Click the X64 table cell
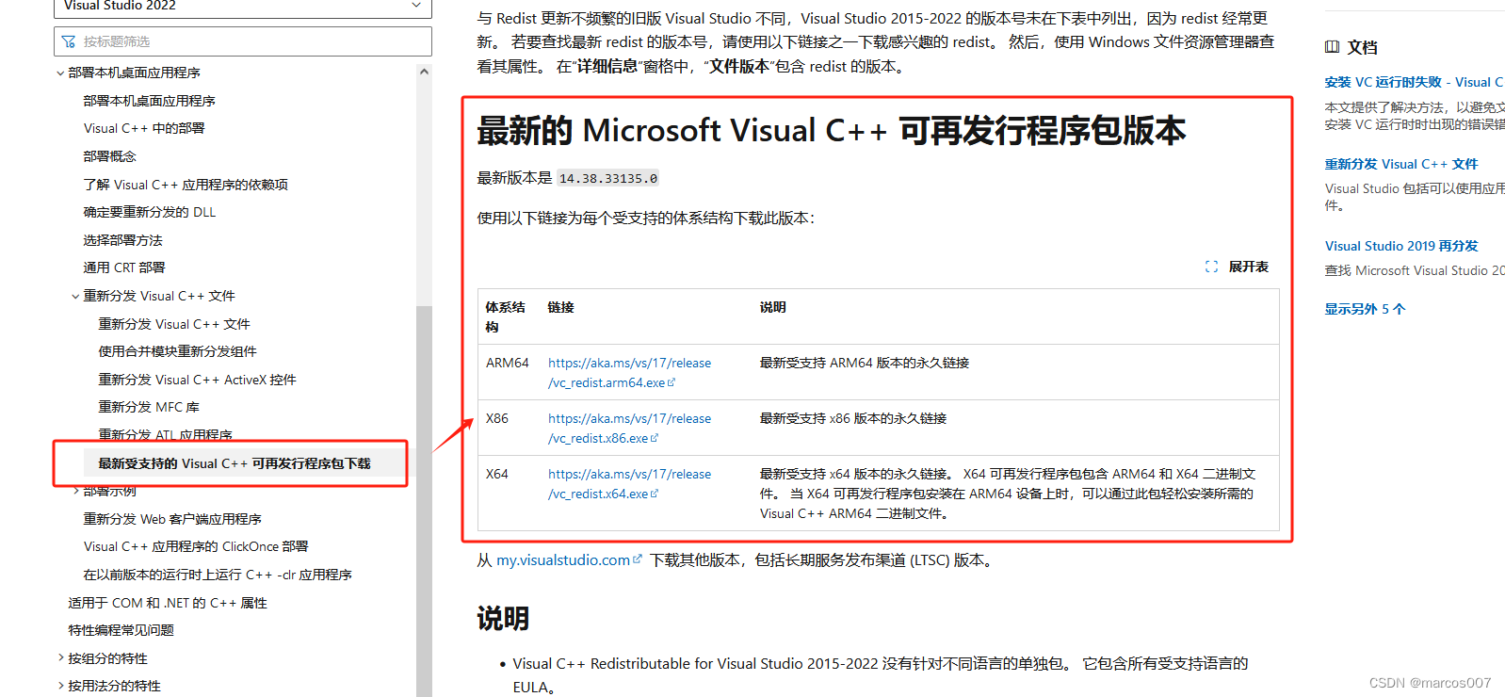Image resolution: width=1505 pixels, height=697 pixels. (496, 474)
